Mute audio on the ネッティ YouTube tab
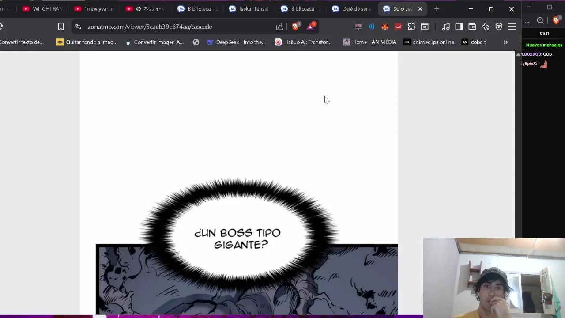Image resolution: width=565 pixels, height=318 pixels. 138,9
